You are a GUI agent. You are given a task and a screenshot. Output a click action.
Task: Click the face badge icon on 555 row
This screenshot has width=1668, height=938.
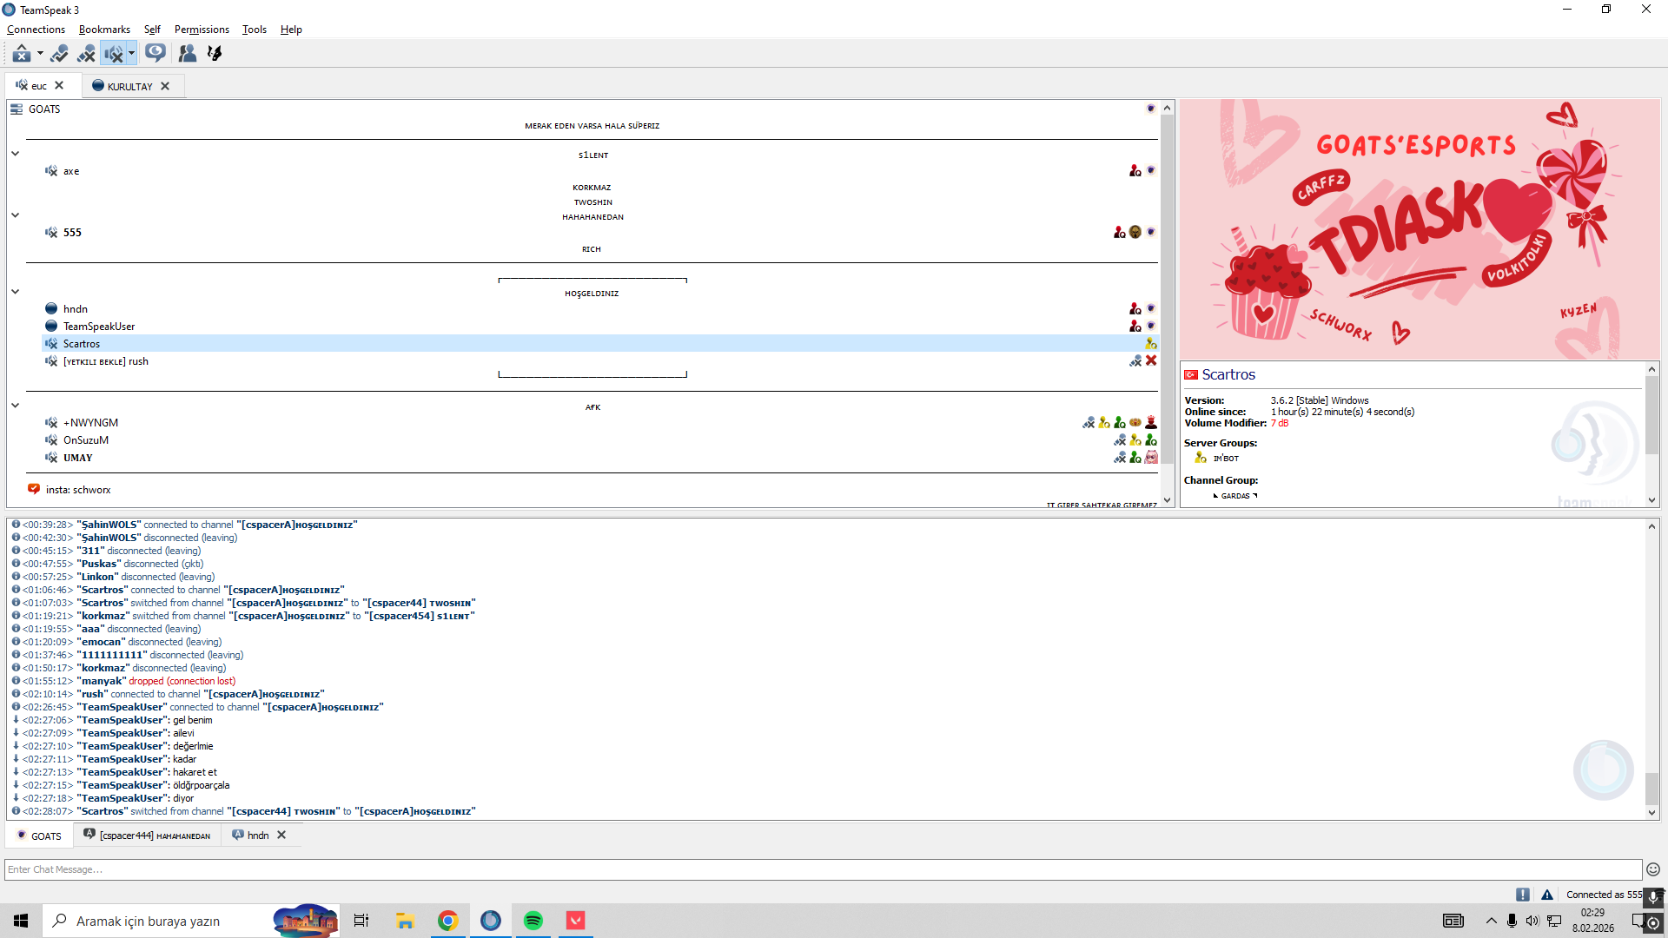tap(1135, 232)
